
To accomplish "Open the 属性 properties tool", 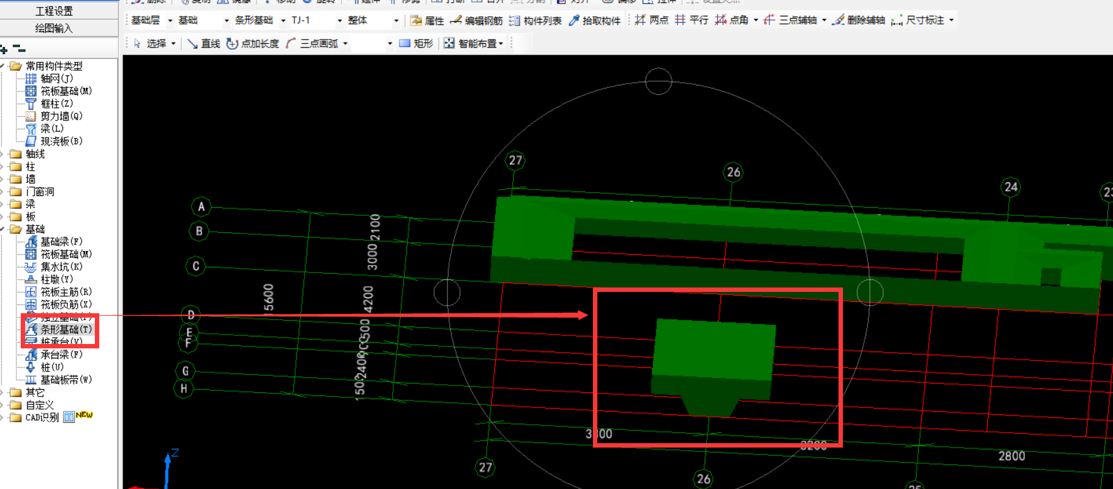I will [427, 21].
